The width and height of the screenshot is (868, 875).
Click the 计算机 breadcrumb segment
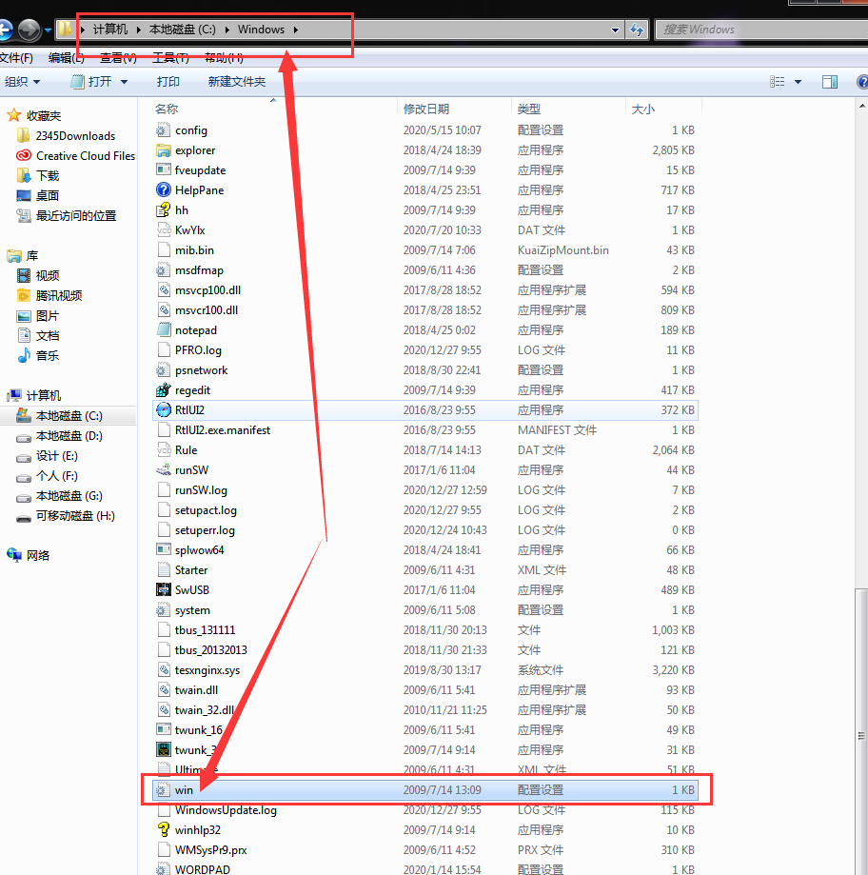(109, 30)
